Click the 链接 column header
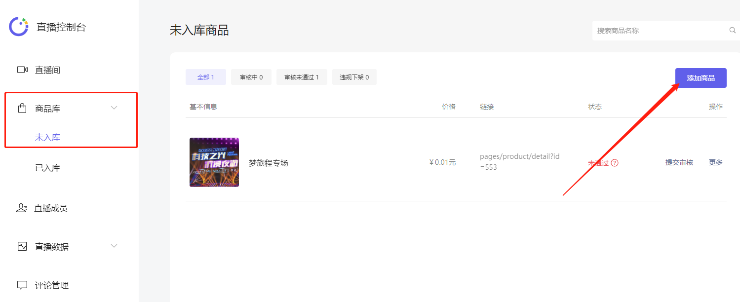The width and height of the screenshot is (740, 302). [487, 107]
